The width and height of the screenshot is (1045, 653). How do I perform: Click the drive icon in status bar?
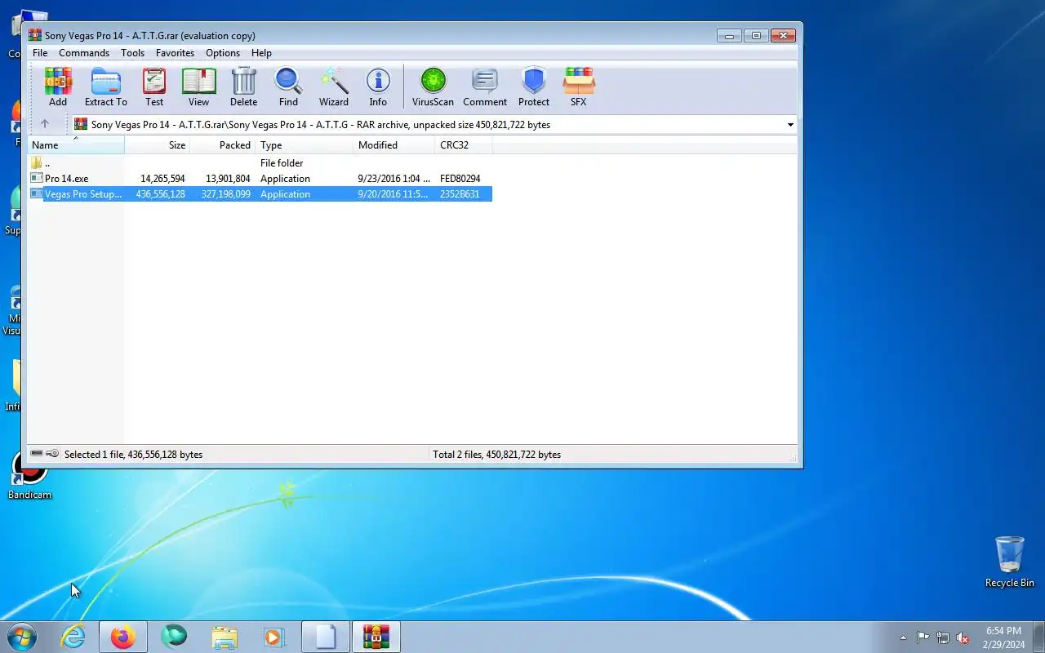pyautogui.click(x=37, y=454)
